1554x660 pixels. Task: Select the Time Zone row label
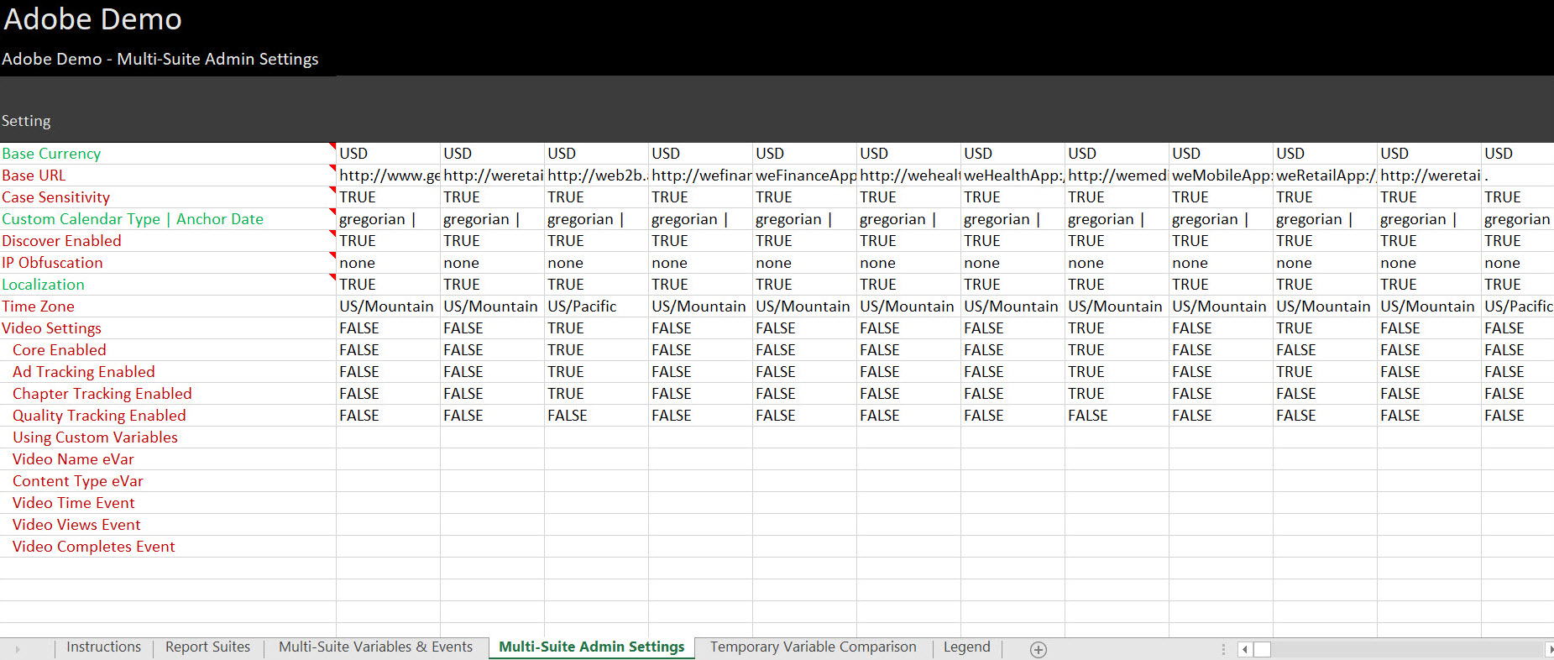[39, 306]
